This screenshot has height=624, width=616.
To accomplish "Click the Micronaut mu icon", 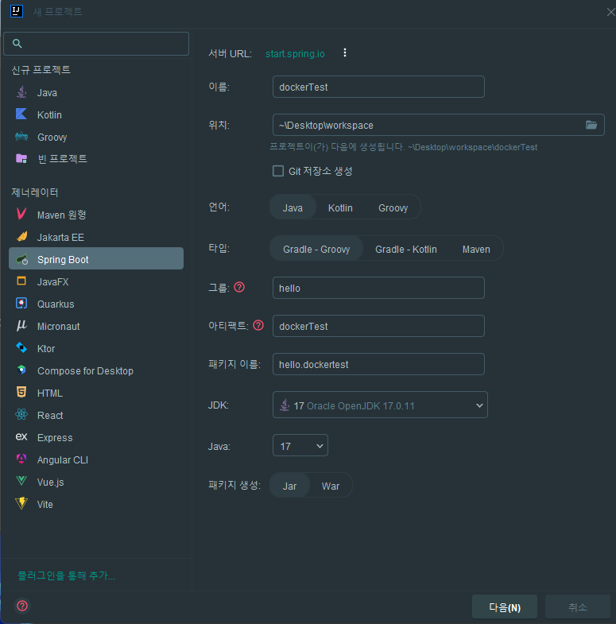I will click(x=21, y=326).
